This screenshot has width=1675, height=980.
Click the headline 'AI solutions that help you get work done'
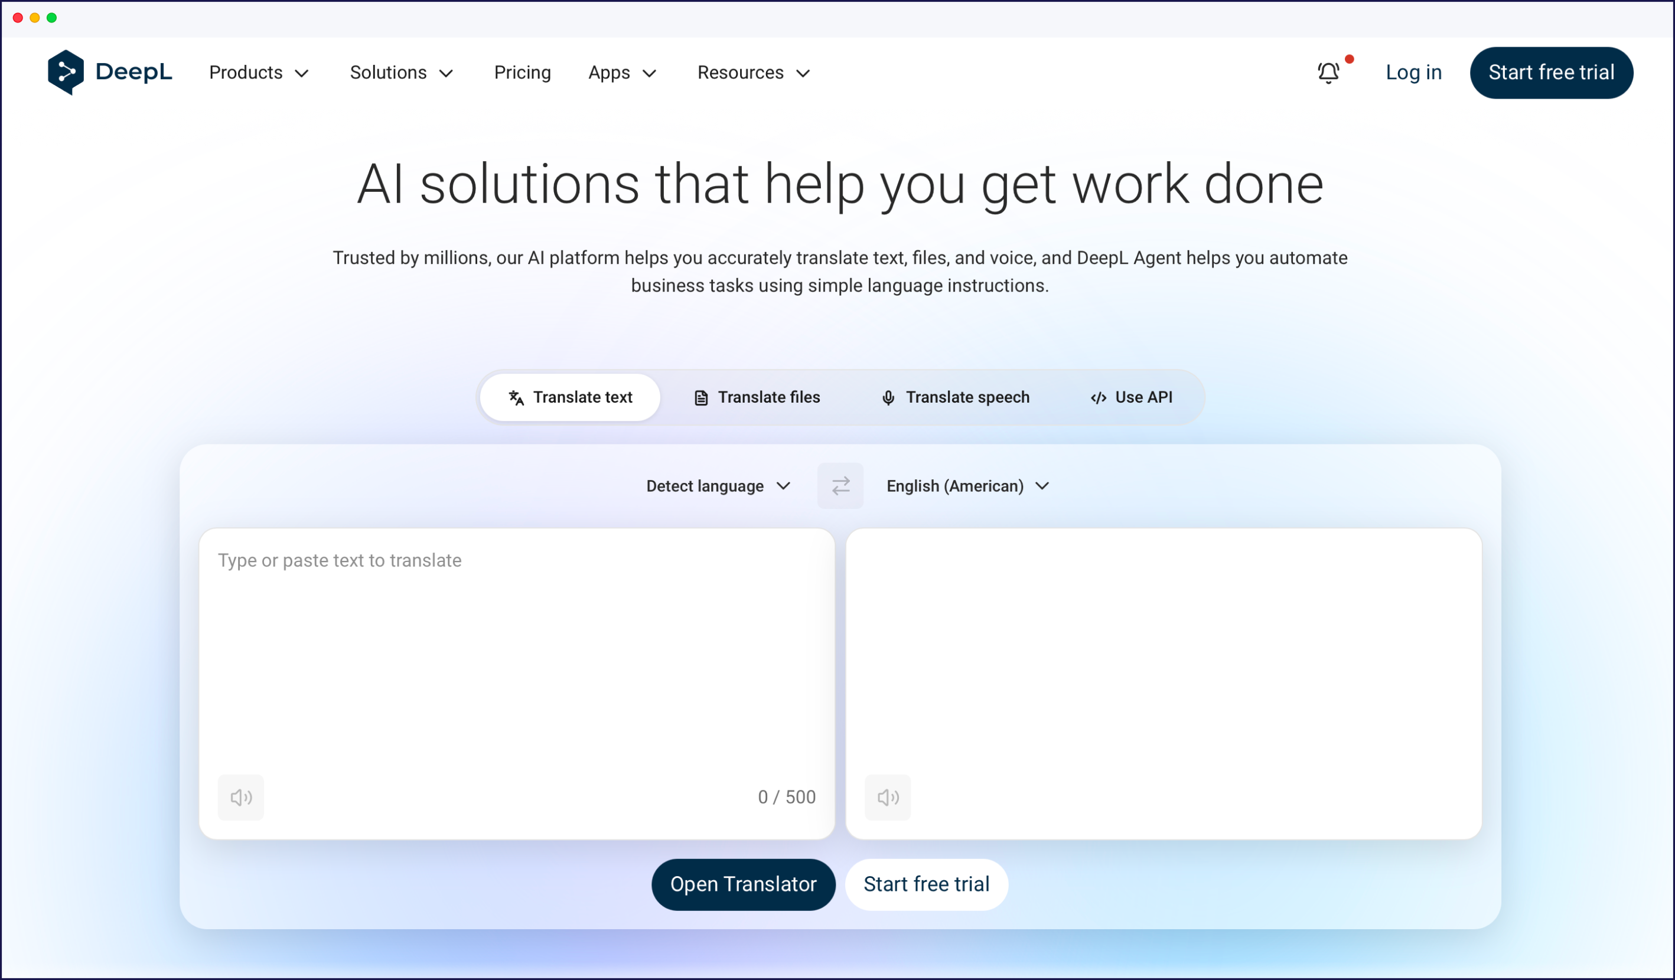[840, 184]
